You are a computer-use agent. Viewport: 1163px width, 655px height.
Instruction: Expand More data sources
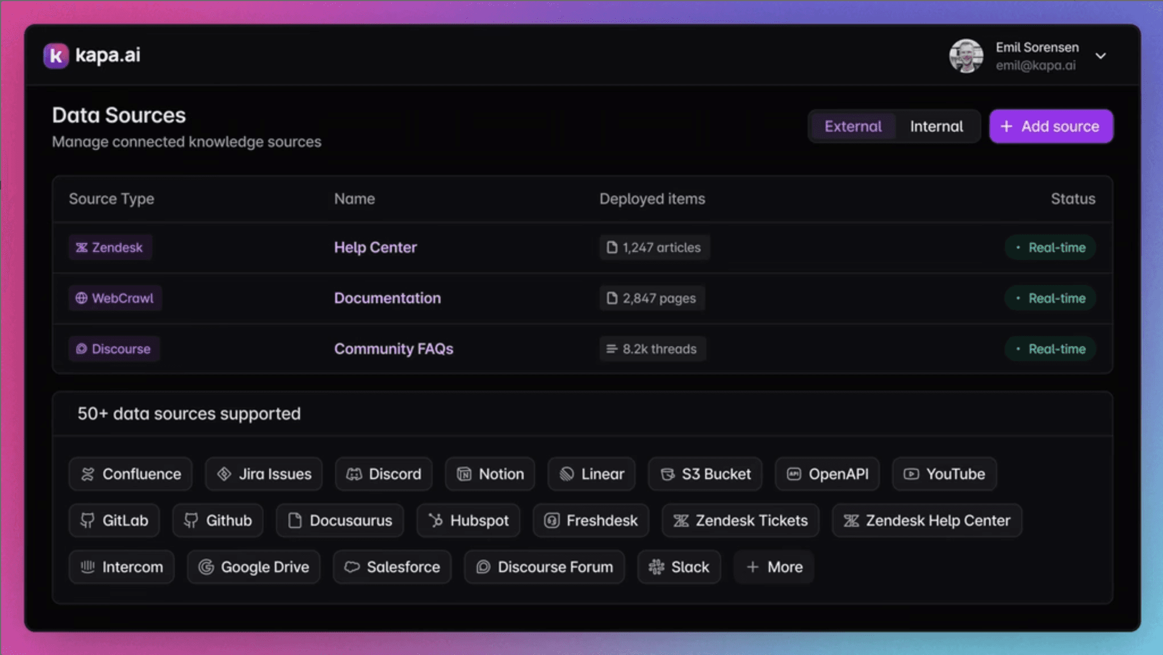tap(773, 567)
